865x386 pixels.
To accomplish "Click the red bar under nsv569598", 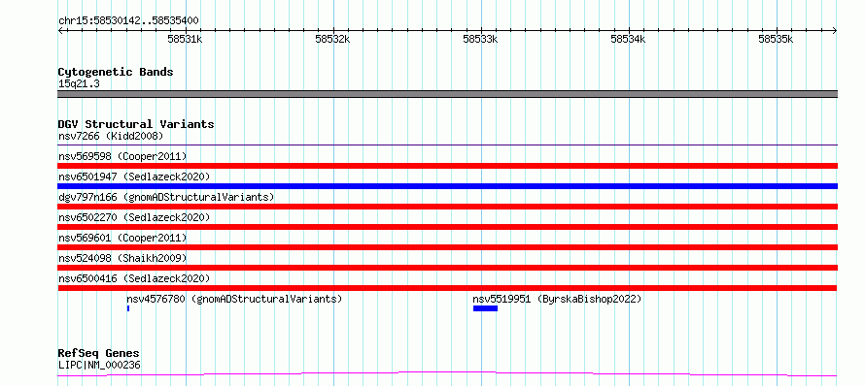I will click(x=447, y=166).
